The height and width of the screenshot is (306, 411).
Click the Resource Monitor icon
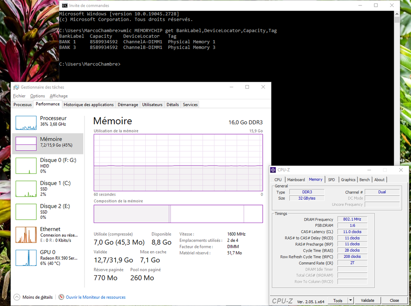point(61,297)
